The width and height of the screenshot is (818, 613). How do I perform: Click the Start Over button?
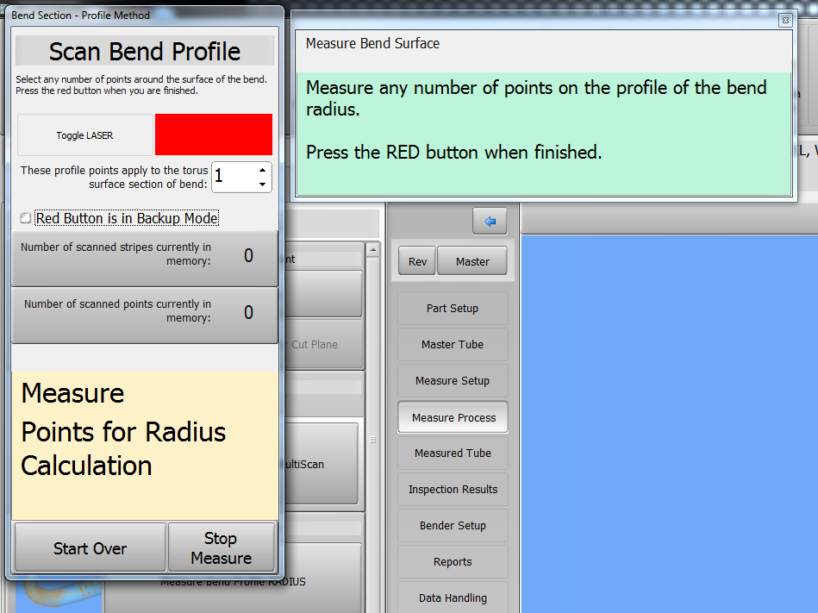pos(90,548)
